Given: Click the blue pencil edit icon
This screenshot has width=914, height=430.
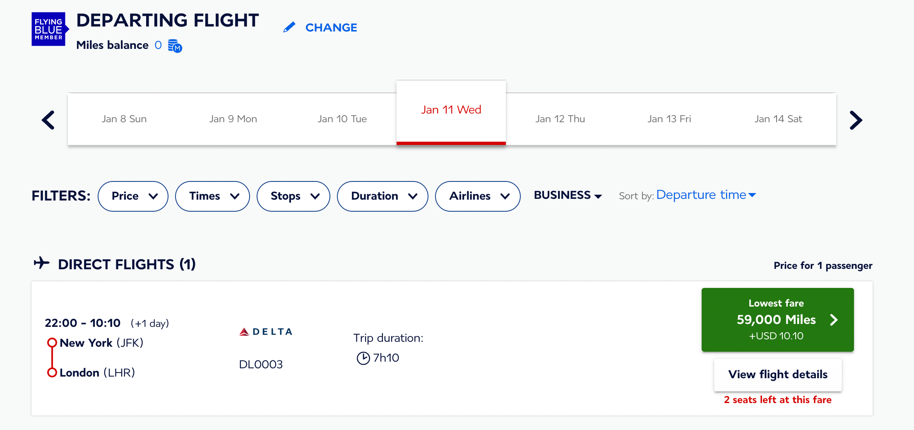Looking at the screenshot, I should [x=289, y=27].
